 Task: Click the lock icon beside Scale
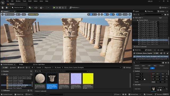point(144,79)
